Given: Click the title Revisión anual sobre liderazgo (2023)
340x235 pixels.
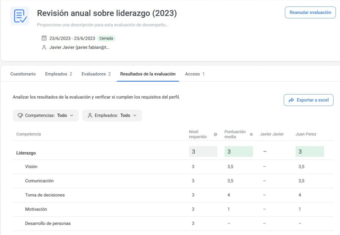Looking at the screenshot, I should click(107, 13).
